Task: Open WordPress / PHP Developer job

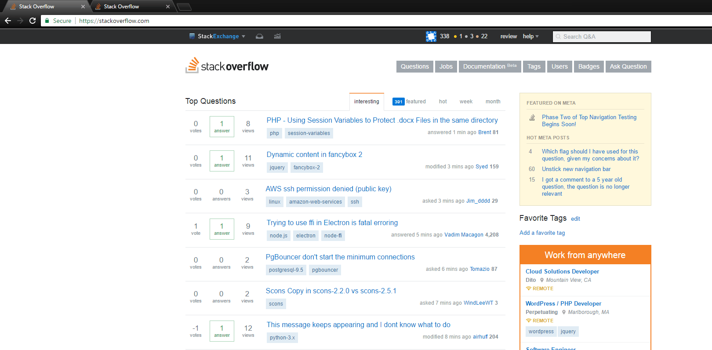Action: coord(563,303)
